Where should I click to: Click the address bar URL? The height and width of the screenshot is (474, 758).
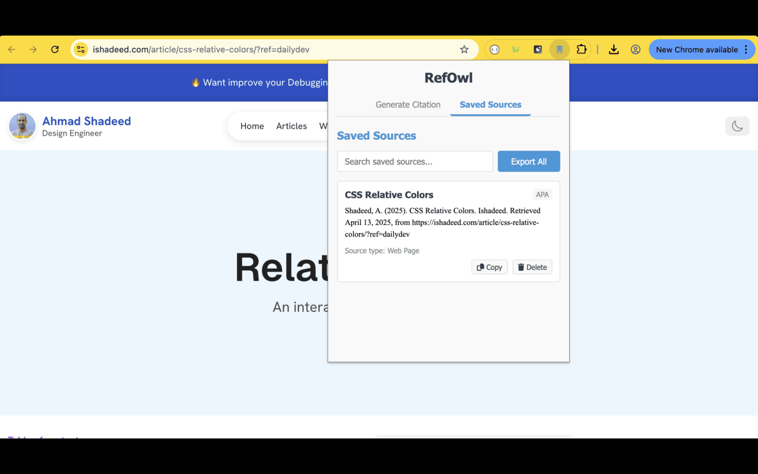(x=201, y=50)
